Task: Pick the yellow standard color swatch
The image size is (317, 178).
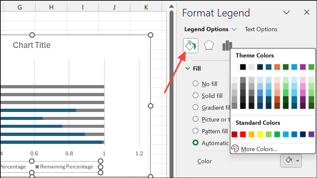Action: [260, 134]
